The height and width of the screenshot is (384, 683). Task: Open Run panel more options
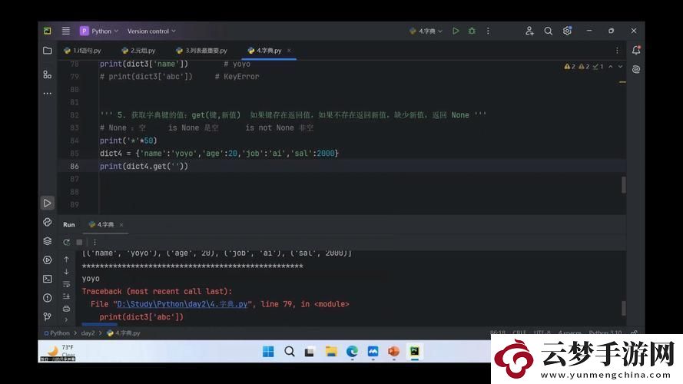click(94, 242)
